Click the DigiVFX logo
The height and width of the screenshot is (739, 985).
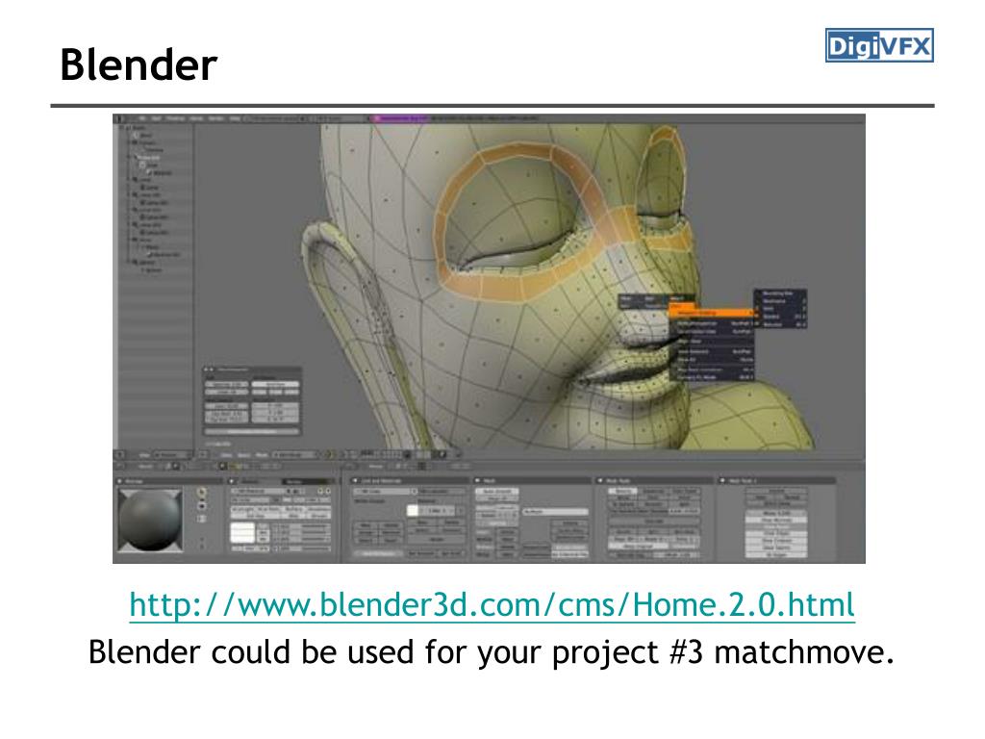coord(879,45)
